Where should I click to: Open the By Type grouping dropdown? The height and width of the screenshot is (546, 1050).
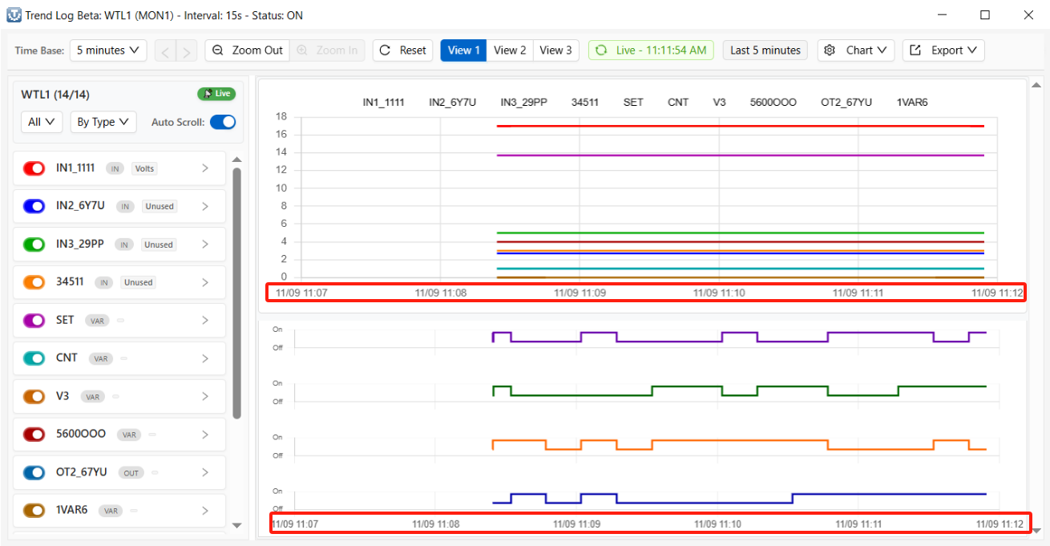[x=103, y=122]
